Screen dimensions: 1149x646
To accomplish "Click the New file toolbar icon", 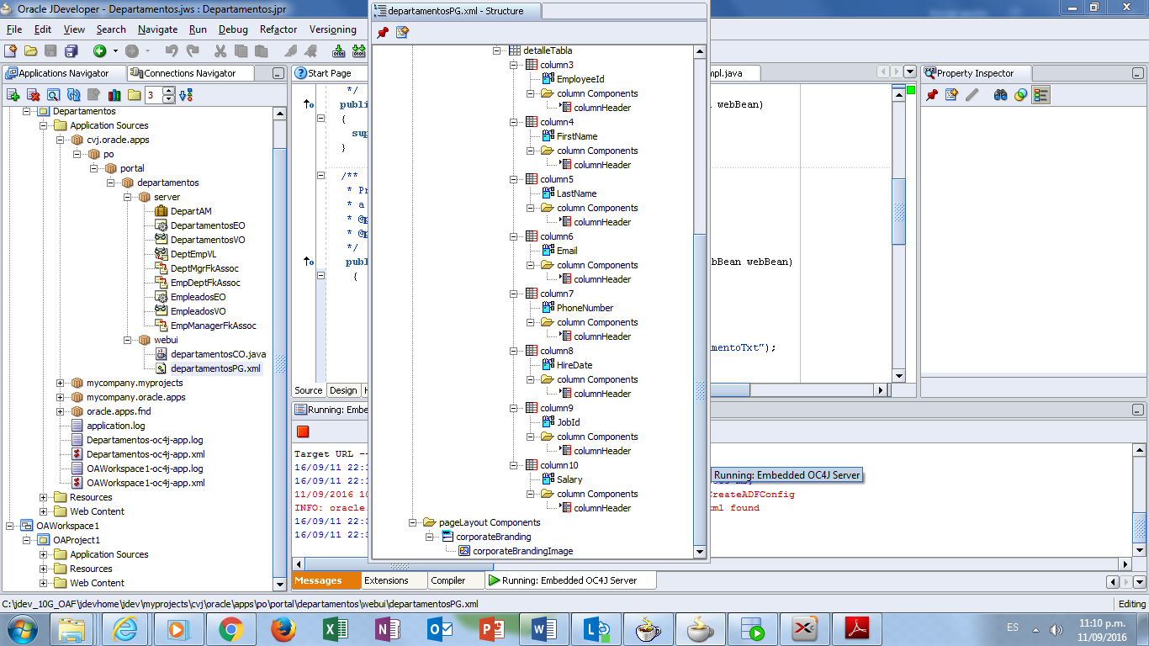I will tap(11, 51).
